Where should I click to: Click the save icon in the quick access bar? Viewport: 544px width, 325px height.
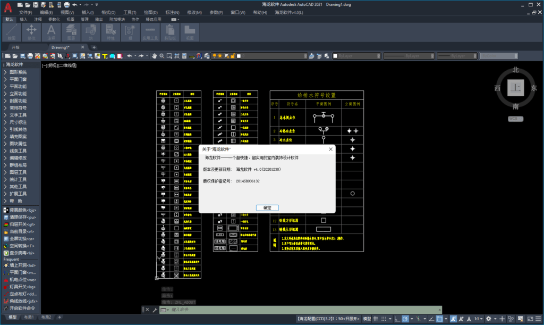coord(36,4)
